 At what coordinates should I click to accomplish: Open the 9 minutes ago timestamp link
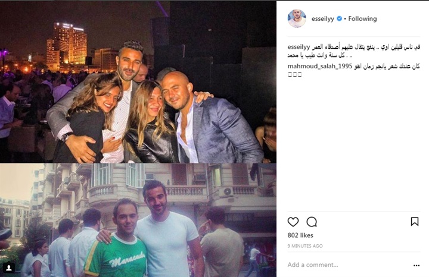[x=305, y=246]
